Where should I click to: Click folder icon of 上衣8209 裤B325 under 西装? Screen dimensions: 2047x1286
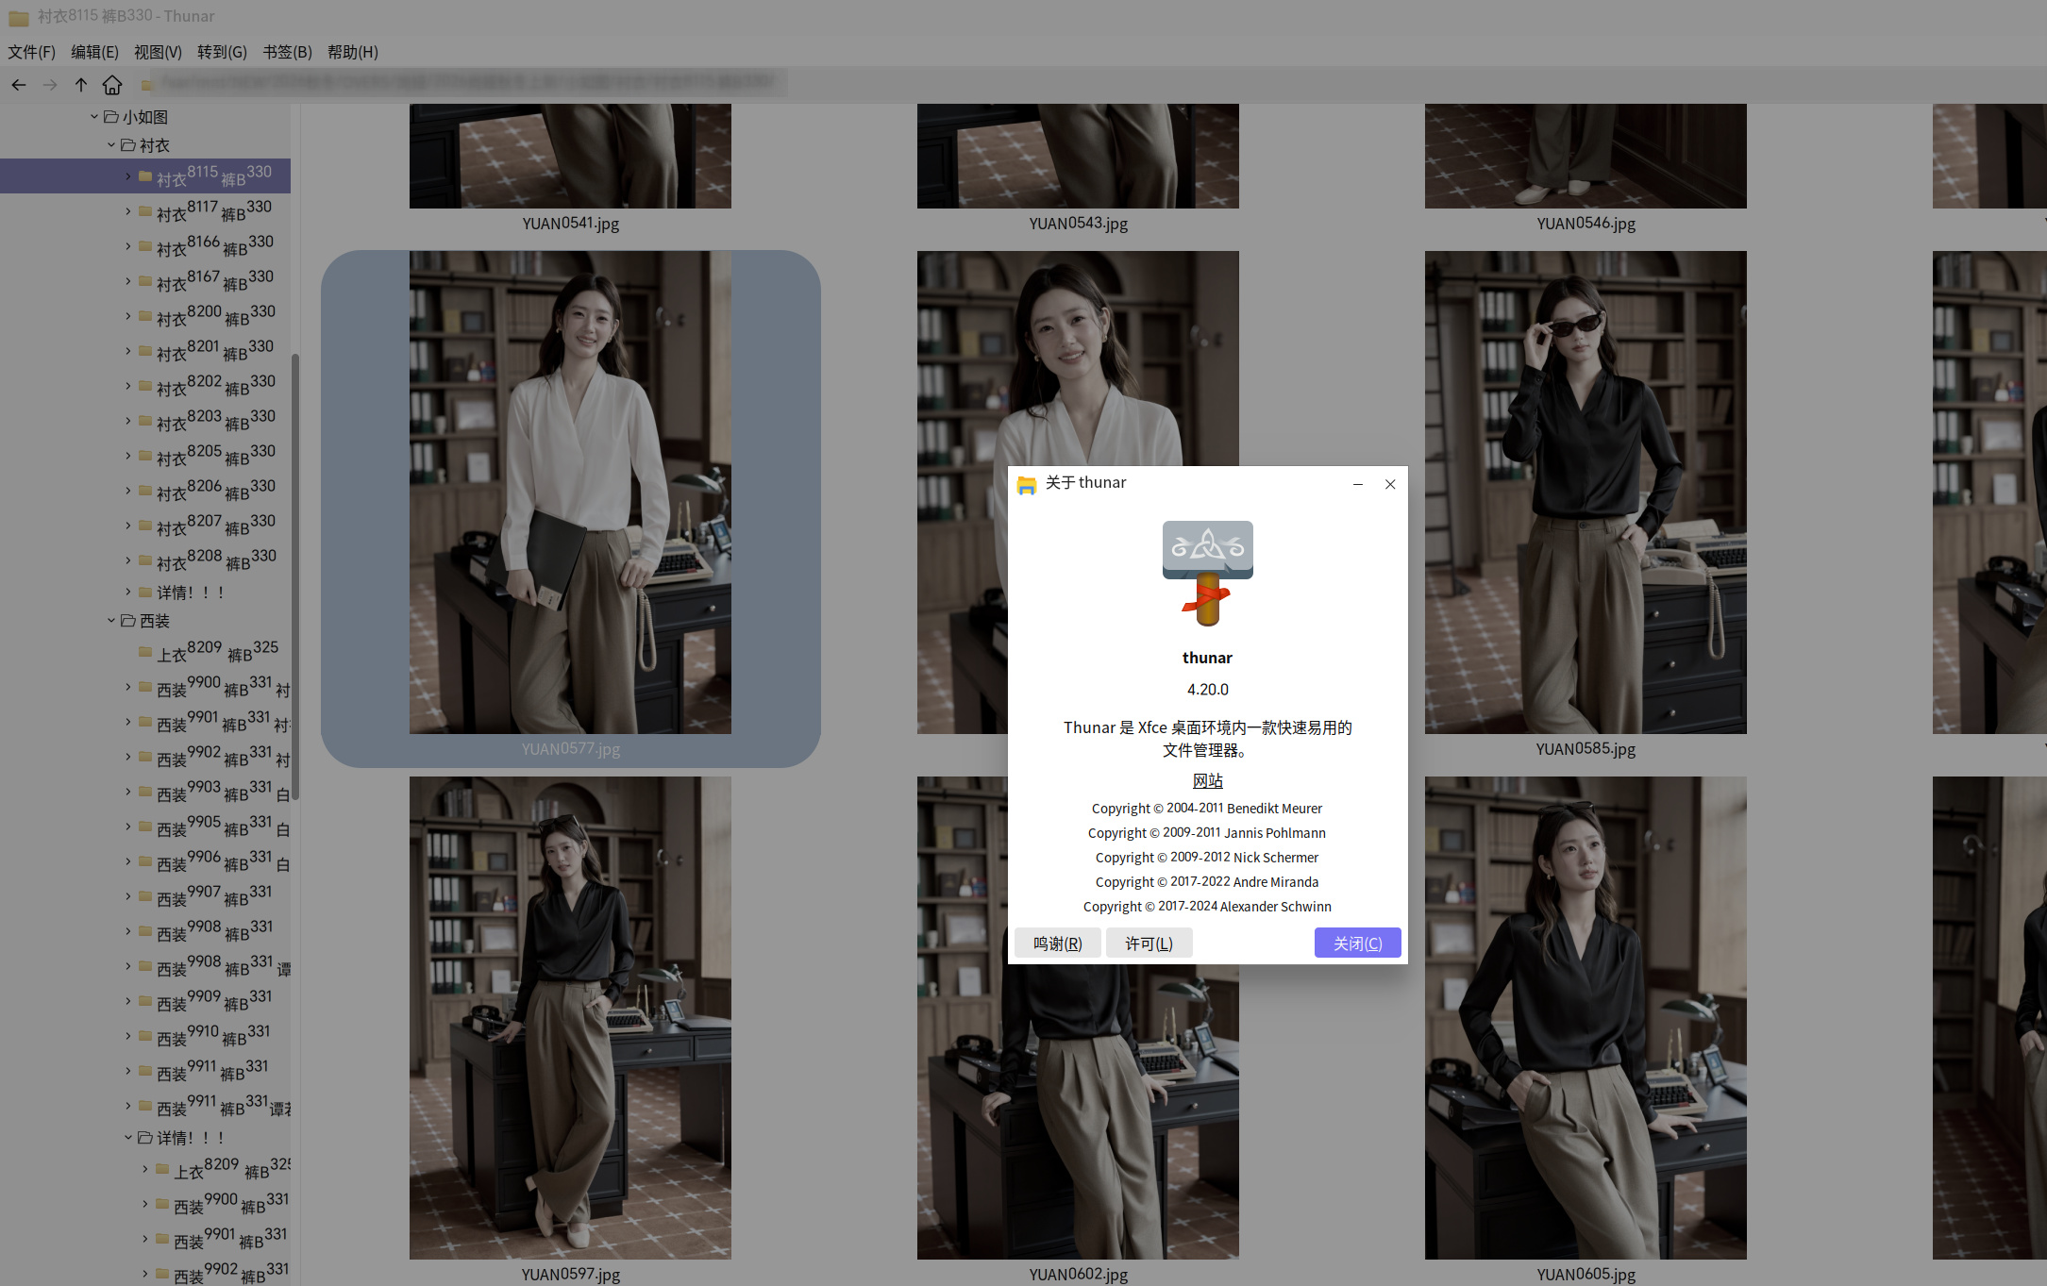point(145,651)
